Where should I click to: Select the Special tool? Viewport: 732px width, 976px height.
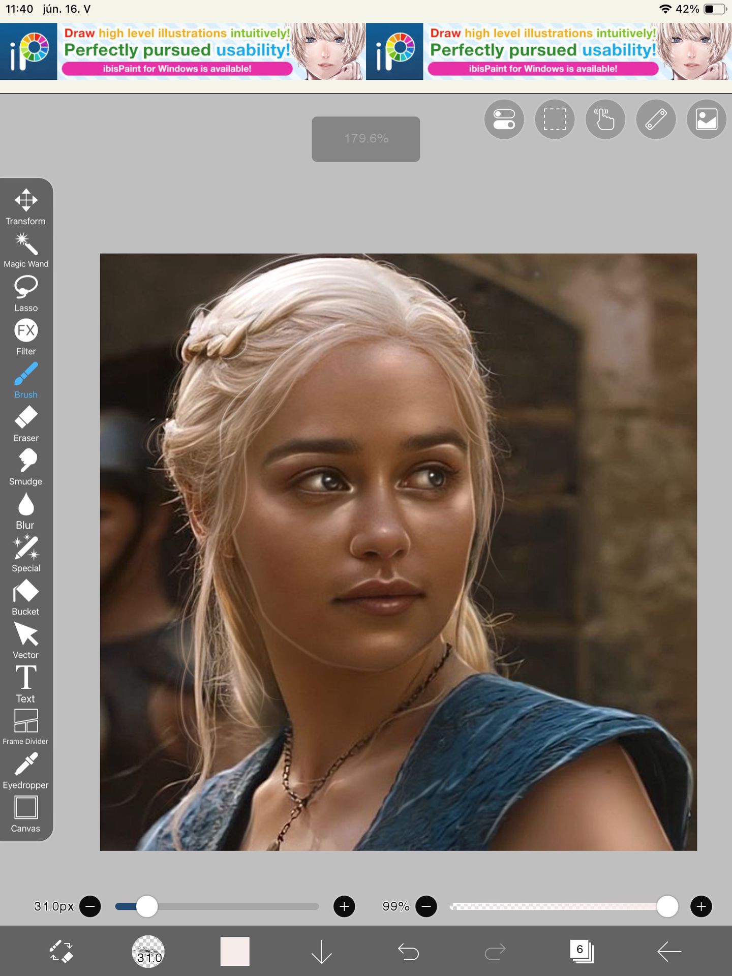[x=26, y=554]
